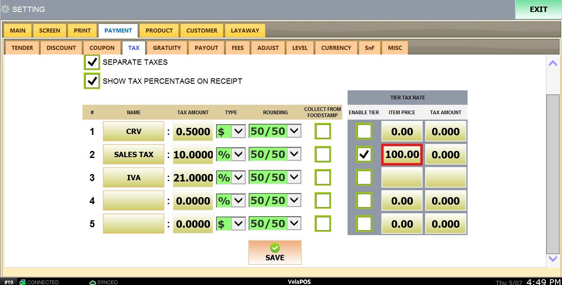This screenshot has width=562, height=285.
Task: Click the scroll up arrow icon
Action: click(x=553, y=64)
